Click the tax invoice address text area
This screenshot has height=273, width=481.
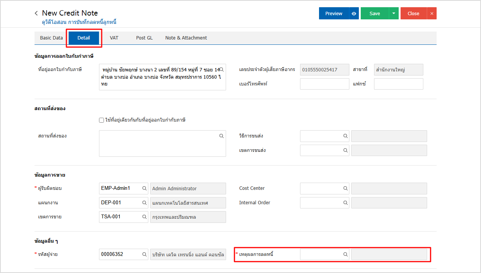click(162, 77)
